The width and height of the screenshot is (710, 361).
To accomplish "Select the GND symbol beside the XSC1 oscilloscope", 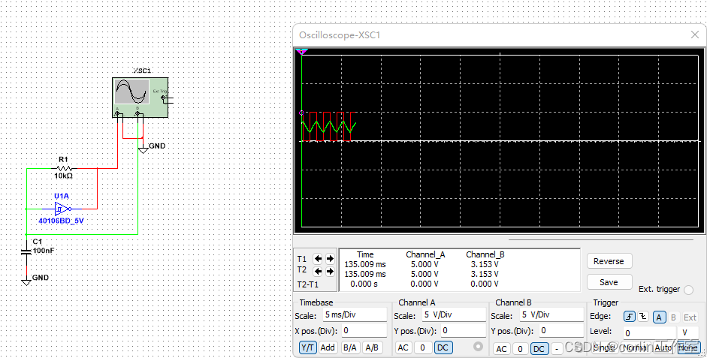I will tap(143, 149).
